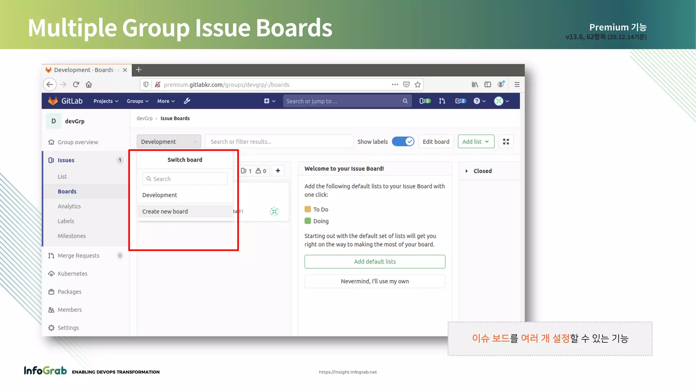The height and width of the screenshot is (391, 696).
Task: Open Projects dropdown in navbar
Action: pyautogui.click(x=106, y=101)
